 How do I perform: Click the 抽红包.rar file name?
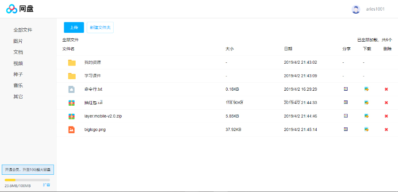coord(93,103)
